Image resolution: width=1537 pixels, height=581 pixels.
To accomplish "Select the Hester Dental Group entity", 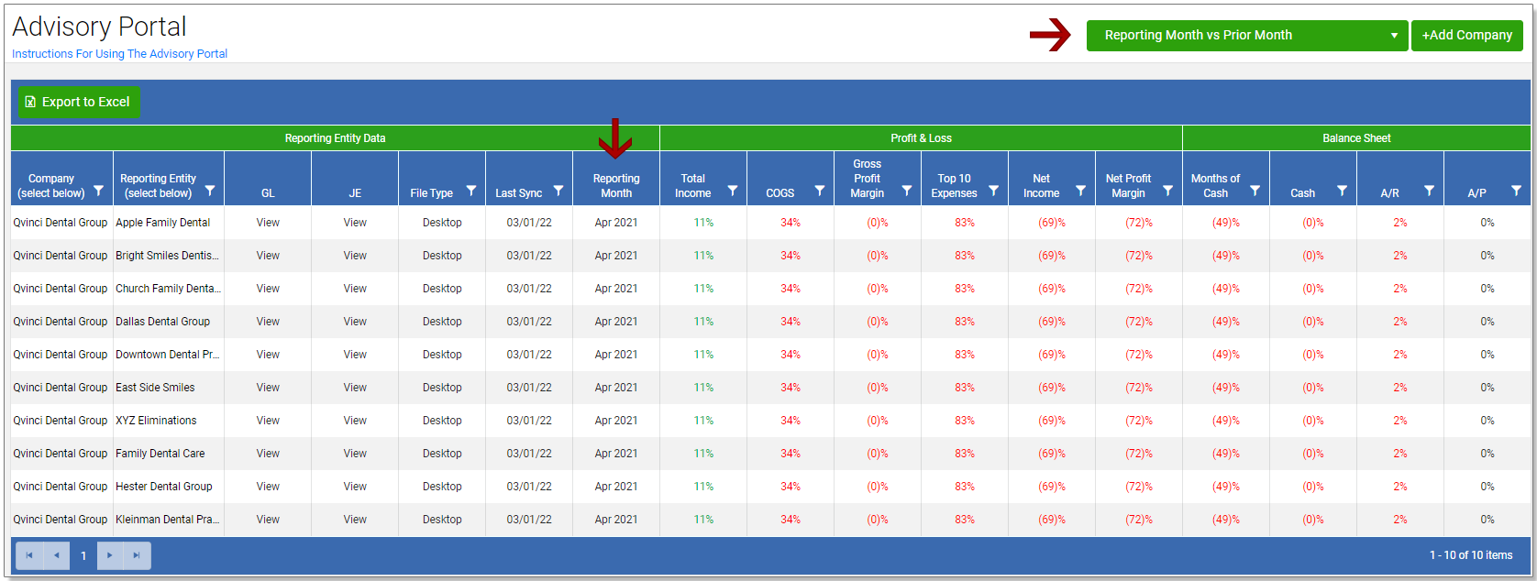I will [163, 487].
